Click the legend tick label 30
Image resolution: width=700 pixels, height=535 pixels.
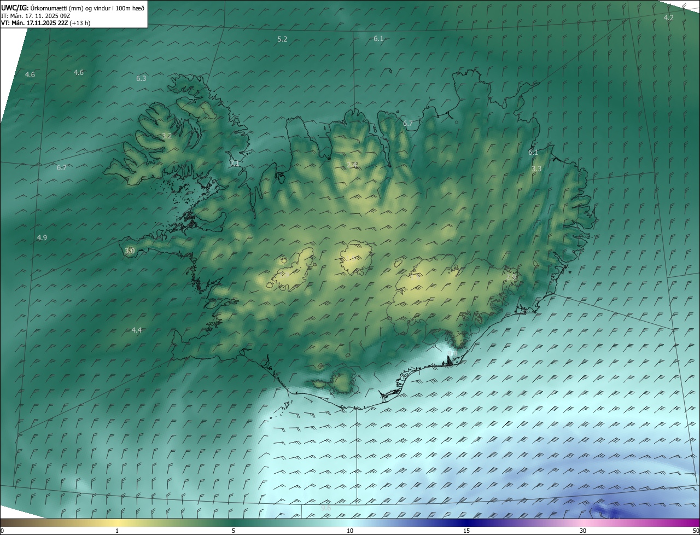(583, 531)
